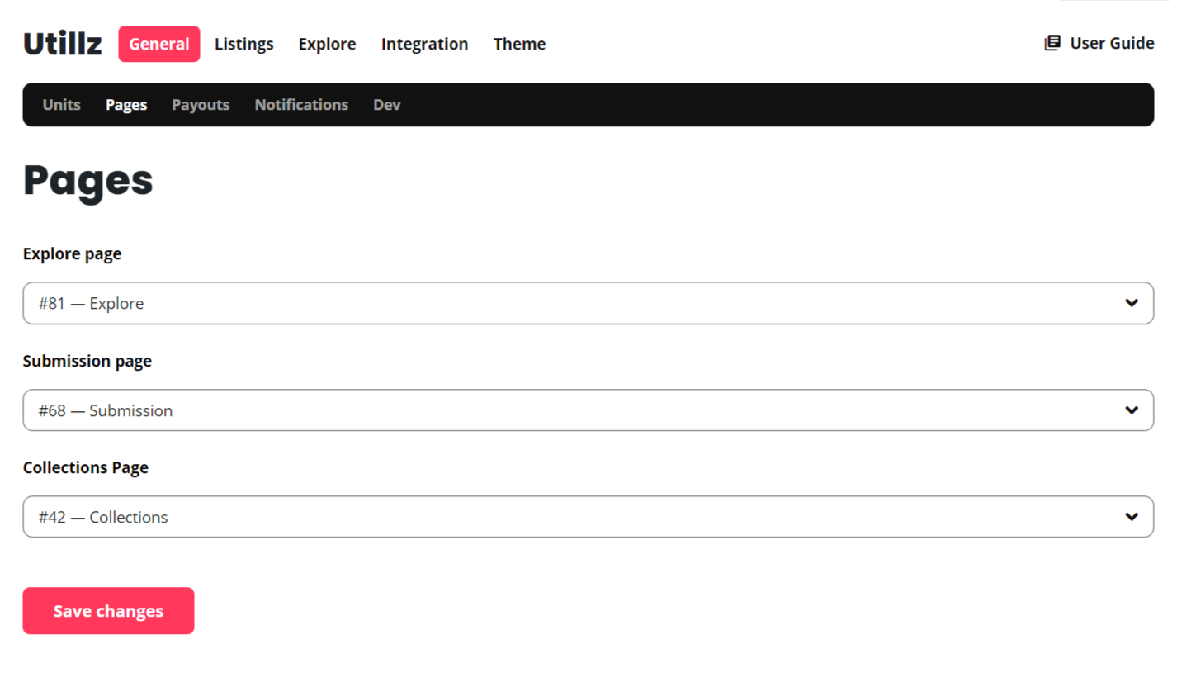This screenshot has height=682, width=1177.
Task: Click the chevron in #81 — Explore select
Action: coord(1132,303)
